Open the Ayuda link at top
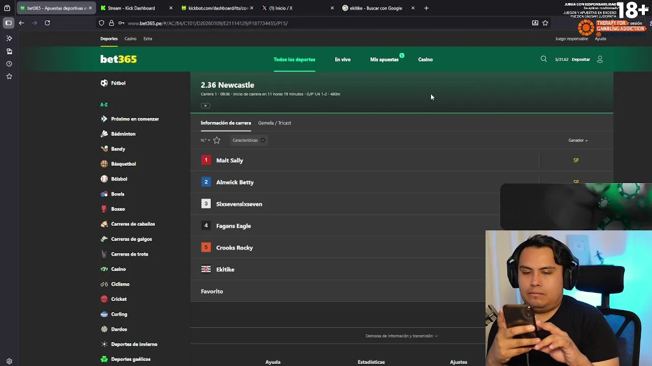The width and height of the screenshot is (652, 366). (601, 39)
